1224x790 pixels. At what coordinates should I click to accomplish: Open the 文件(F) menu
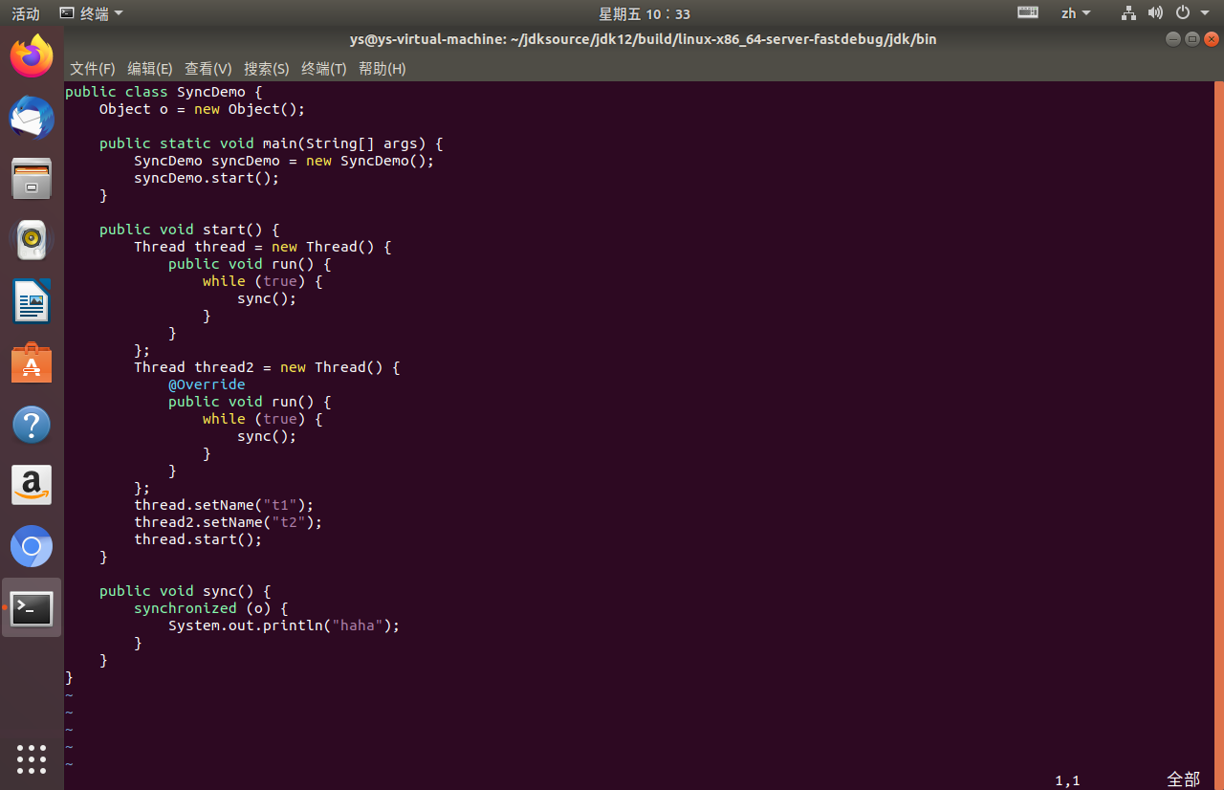[x=93, y=69]
